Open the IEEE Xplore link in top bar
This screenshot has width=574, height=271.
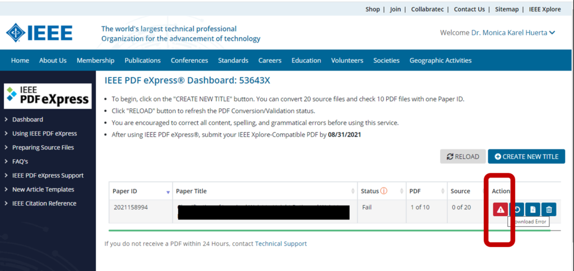[545, 10]
